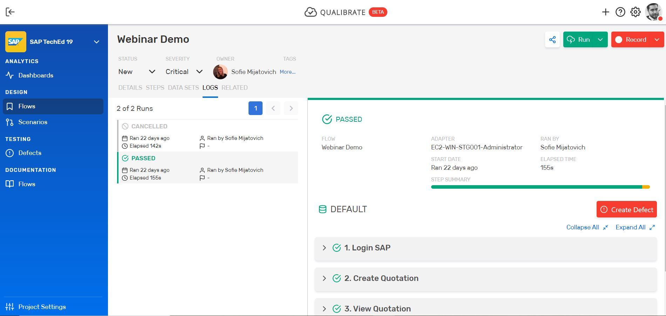Click the logout icon in the top left
Screen dimensions: 666x316
(11, 12)
